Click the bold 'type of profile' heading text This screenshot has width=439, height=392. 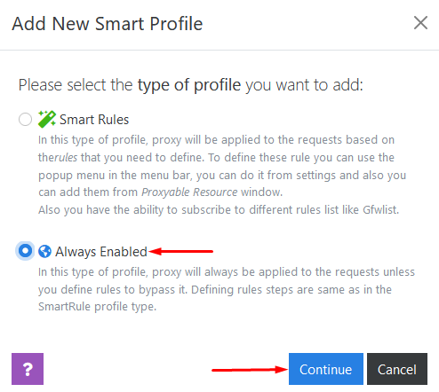click(x=189, y=85)
